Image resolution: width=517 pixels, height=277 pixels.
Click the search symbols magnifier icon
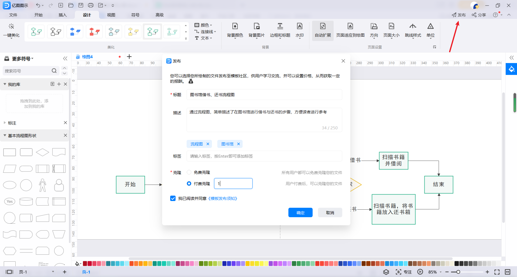point(54,71)
